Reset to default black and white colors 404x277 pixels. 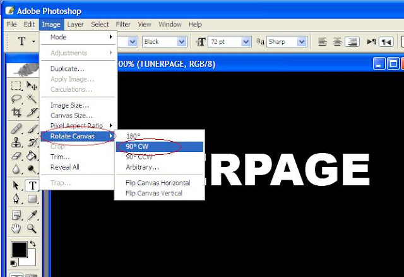click(x=13, y=263)
